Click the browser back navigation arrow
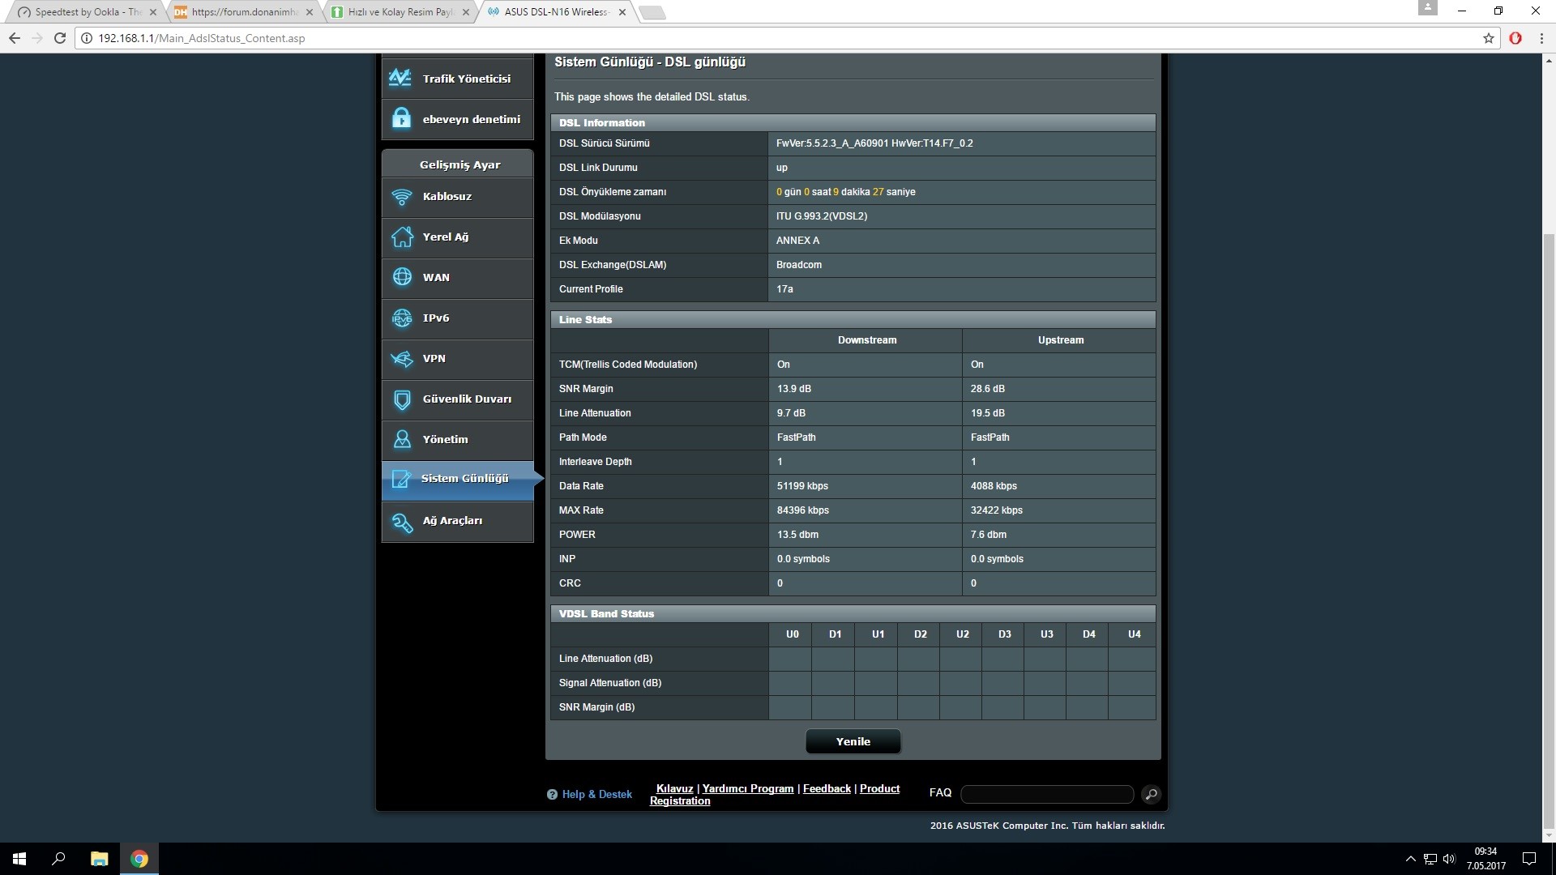Viewport: 1556px width, 875px height. coord(14,37)
